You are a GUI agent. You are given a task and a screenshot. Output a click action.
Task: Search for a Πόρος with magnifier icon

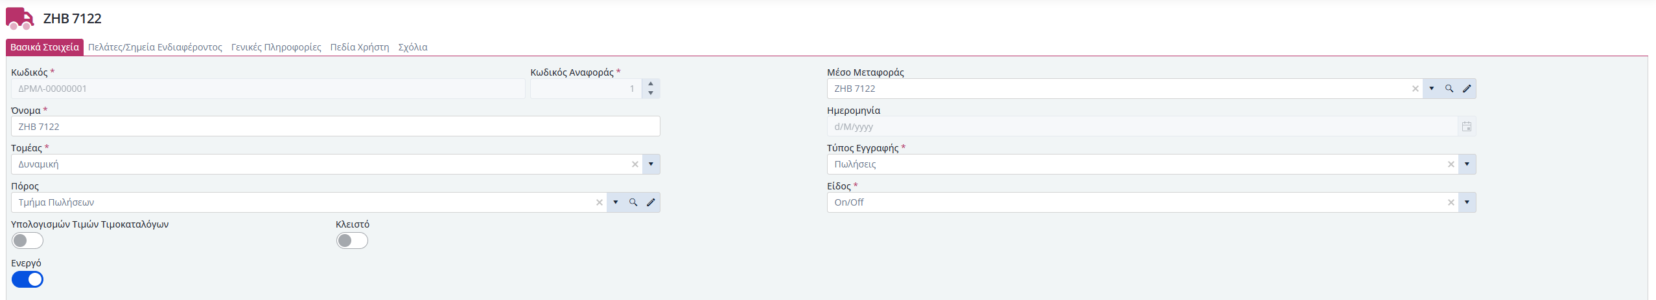click(633, 202)
